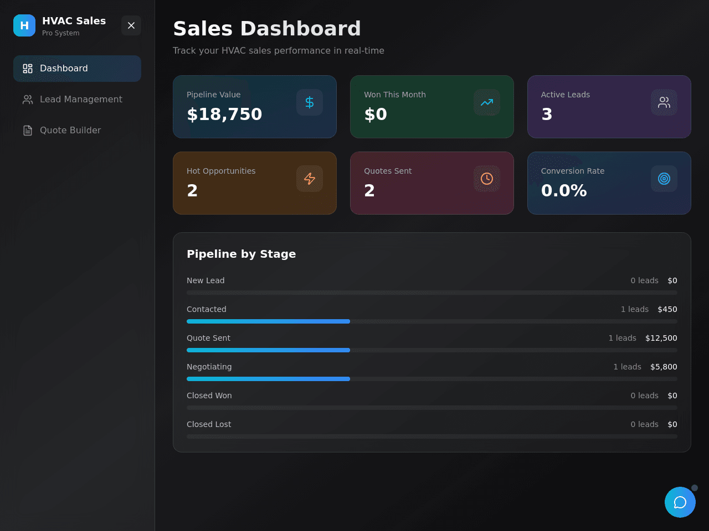Image resolution: width=709 pixels, height=531 pixels.
Task: Click the Hot Opportunities label
Action: (x=221, y=171)
